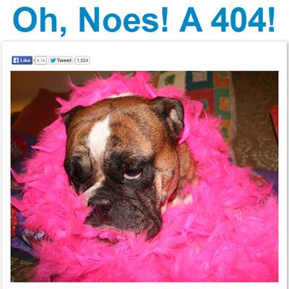The image size is (289, 289).
Task: Click the dog's black nose
Action: coord(100,201)
